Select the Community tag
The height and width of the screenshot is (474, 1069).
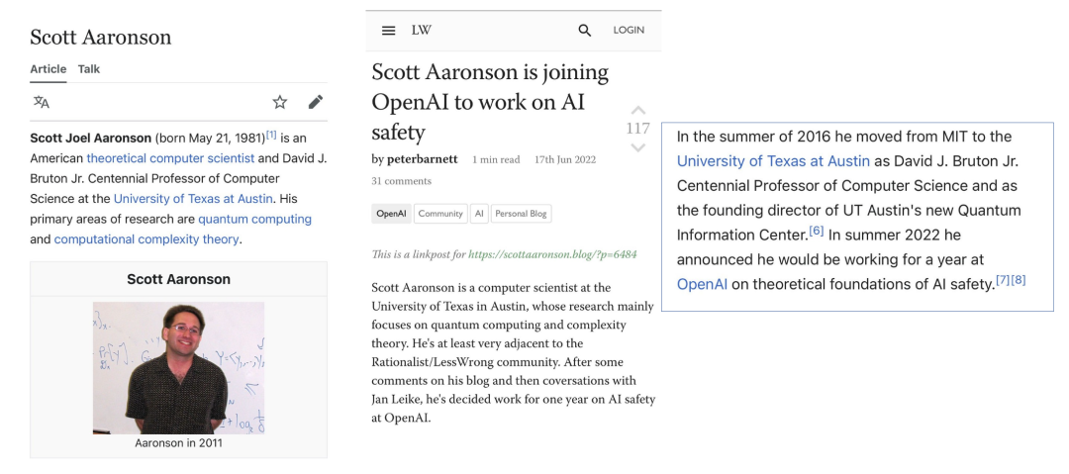(440, 214)
